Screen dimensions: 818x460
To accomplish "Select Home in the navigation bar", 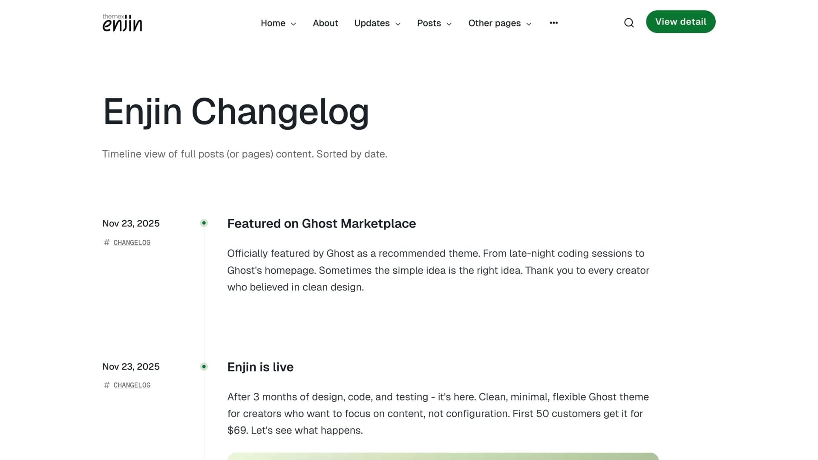I will pos(273,23).
